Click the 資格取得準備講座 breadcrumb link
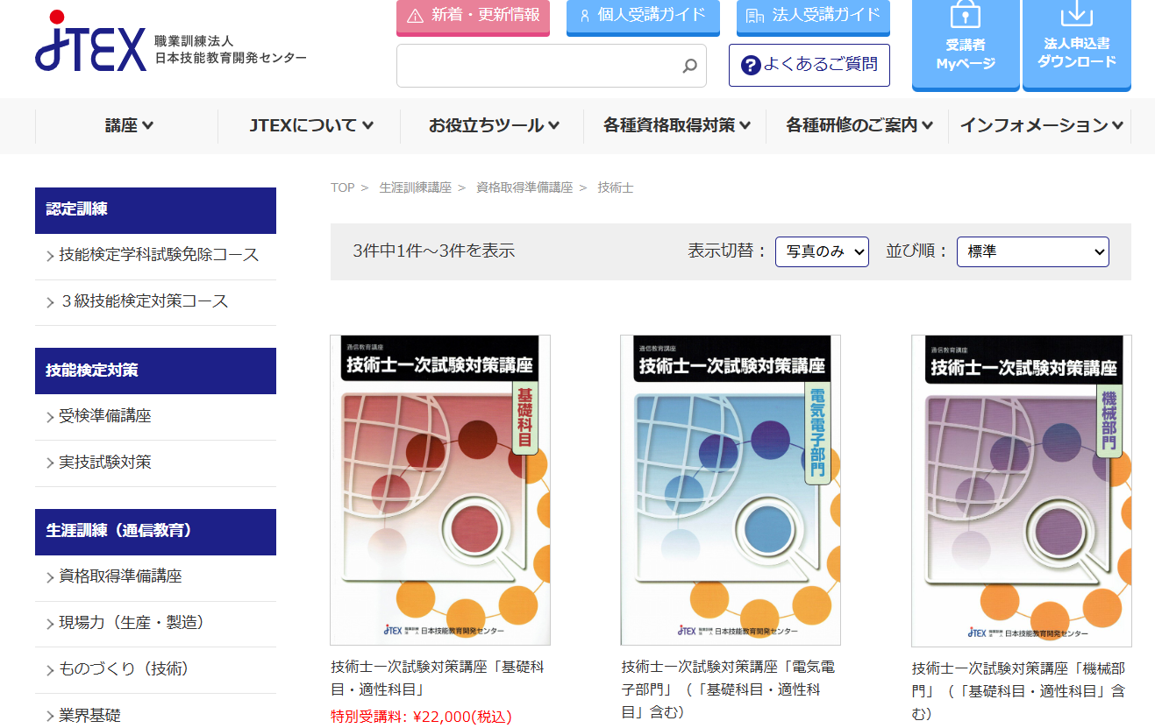 pos(524,187)
